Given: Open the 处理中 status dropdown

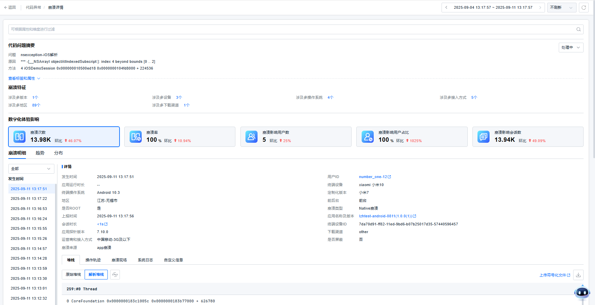Looking at the screenshot, I should (x=571, y=48).
